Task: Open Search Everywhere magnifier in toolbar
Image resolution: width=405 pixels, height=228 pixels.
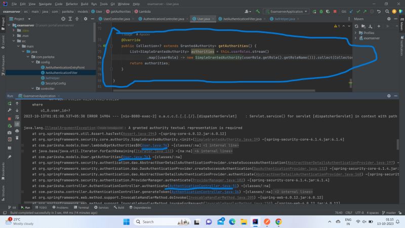Action: click(x=387, y=11)
